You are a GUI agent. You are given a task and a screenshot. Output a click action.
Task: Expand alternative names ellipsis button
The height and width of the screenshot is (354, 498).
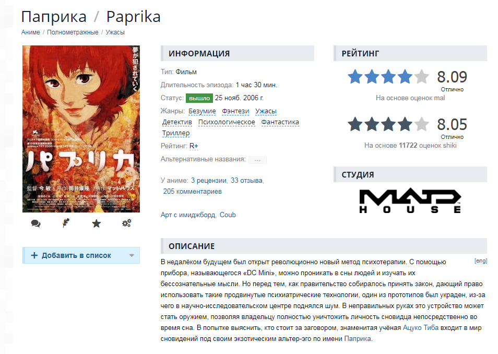(x=257, y=160)
